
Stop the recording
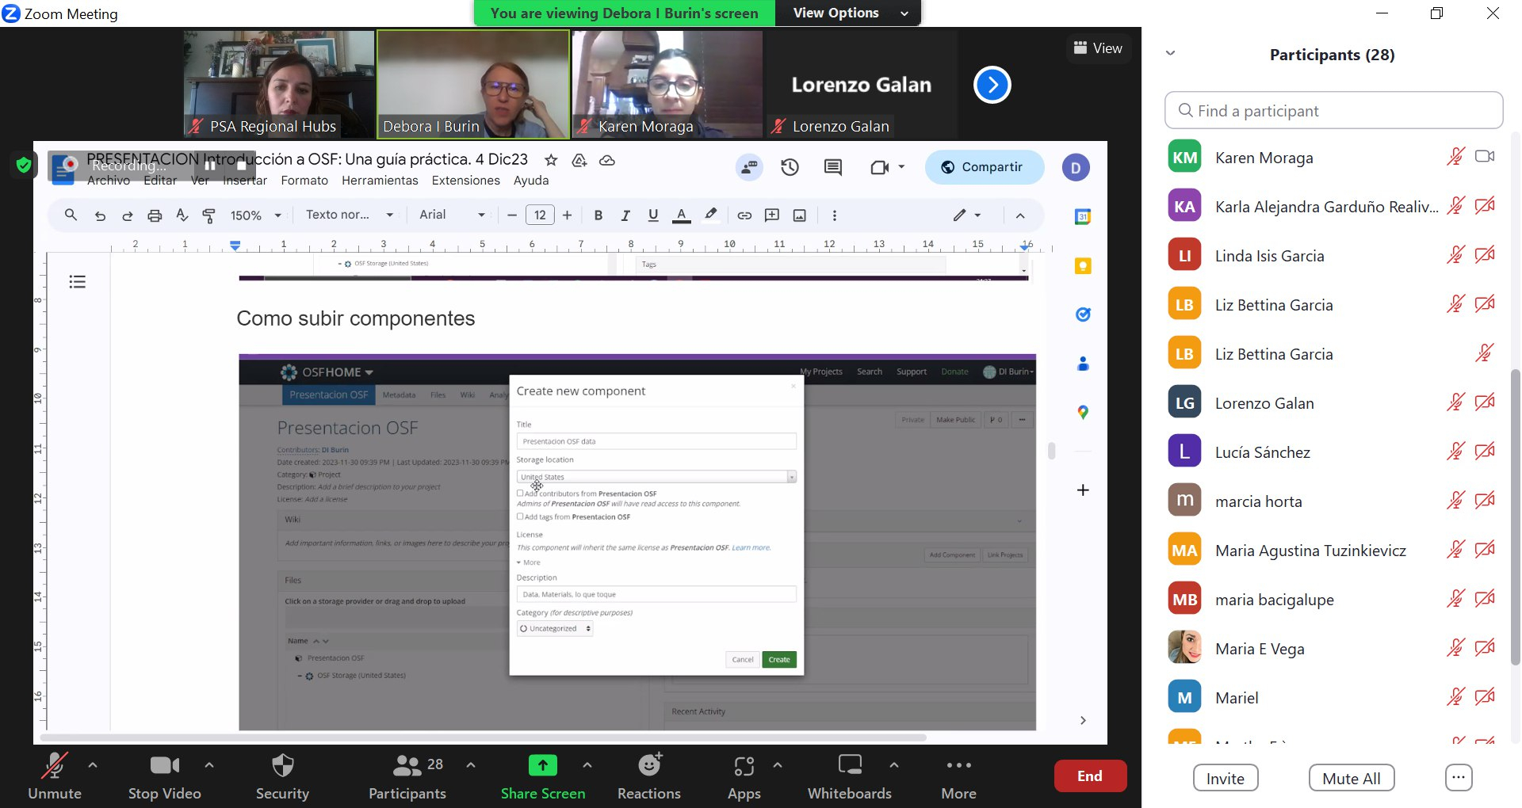tap(242, 166)
